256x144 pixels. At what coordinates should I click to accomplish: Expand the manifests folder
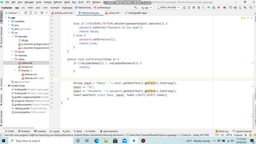(x=9, y=21)
